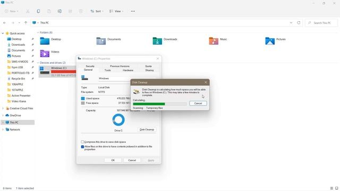
Task: Close the Disk Cleanup dialog
Action: point(206,82)
